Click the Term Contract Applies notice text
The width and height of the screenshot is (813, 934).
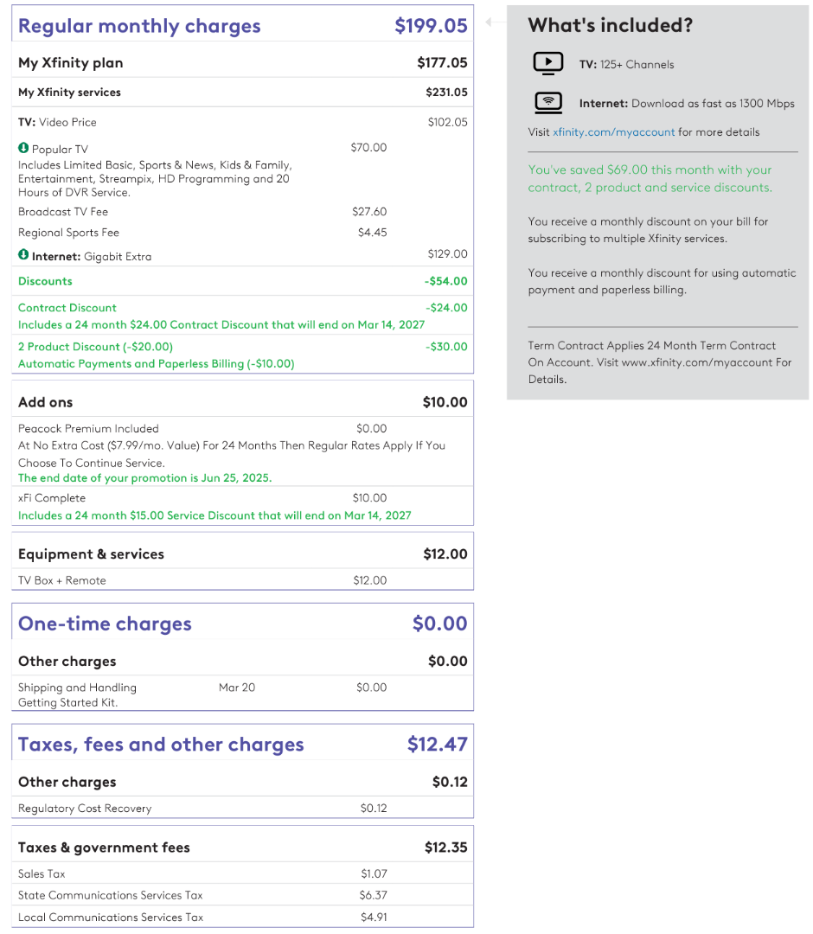point(660,362)
